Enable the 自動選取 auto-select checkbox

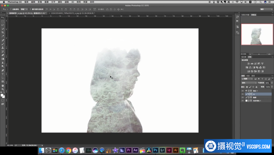(x=11, y=9)
